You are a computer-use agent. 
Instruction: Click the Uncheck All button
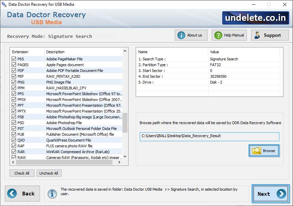49,173
